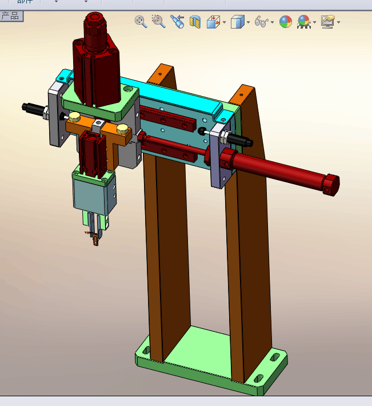The width and height of the screenshot is (372, 406).
Task: Click the Apply Scene icon
Action: [x=304, y=22]
